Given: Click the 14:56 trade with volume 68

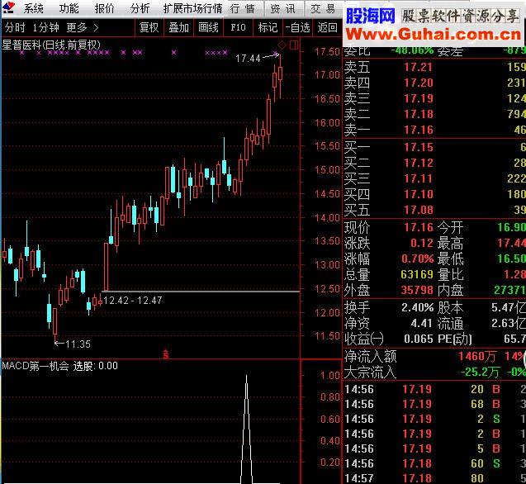Looking at the screenshot, I should (434, 404).
